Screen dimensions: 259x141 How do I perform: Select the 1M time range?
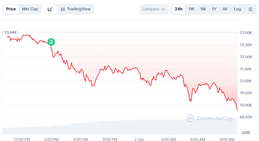(x=203, y=9)
